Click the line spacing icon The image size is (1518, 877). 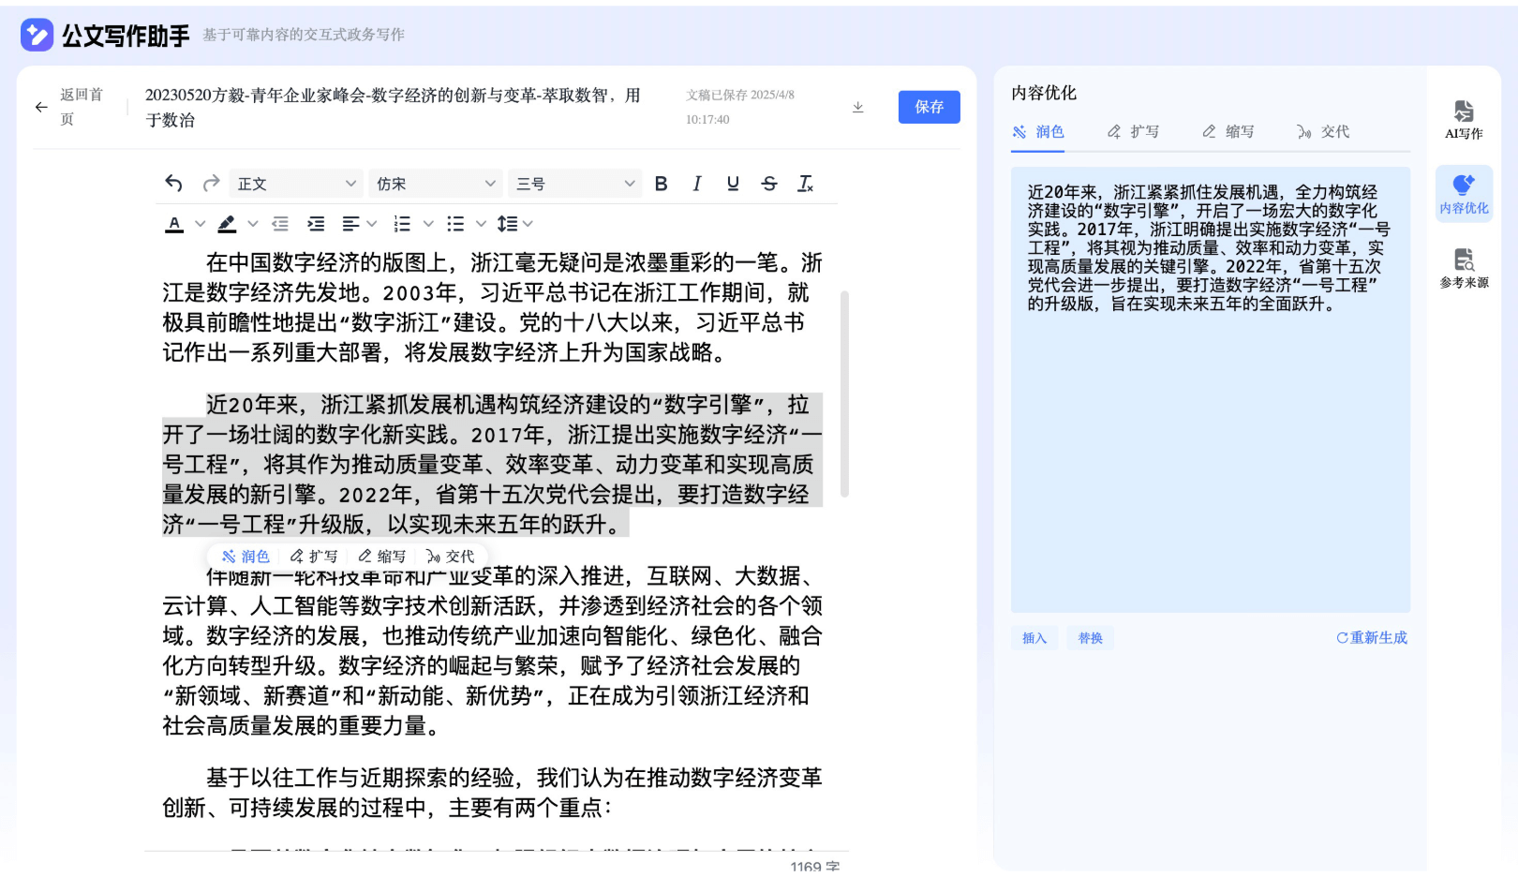click(507, 224)
